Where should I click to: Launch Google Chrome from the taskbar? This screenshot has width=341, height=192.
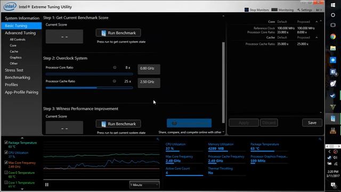click(x=333, y=37)
